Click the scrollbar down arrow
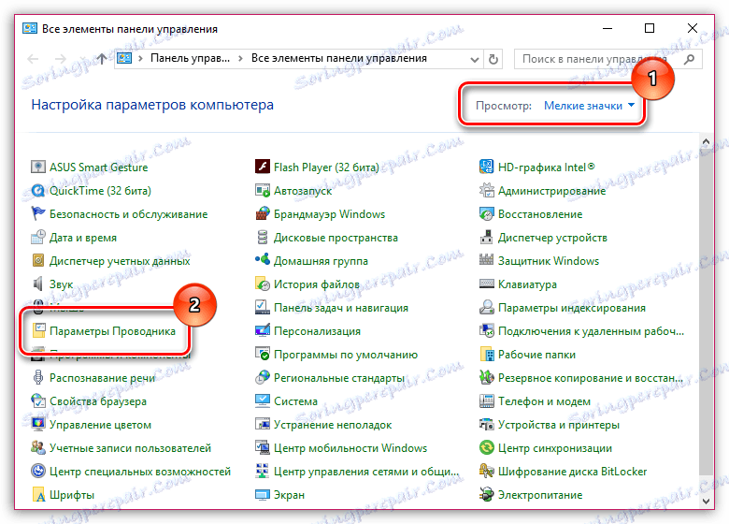 point(706,502)
